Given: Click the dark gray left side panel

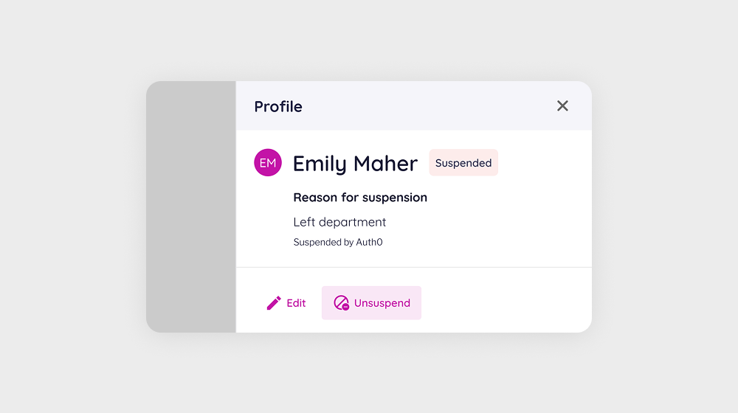Looking at the screenshot, I should coord(191,206).
